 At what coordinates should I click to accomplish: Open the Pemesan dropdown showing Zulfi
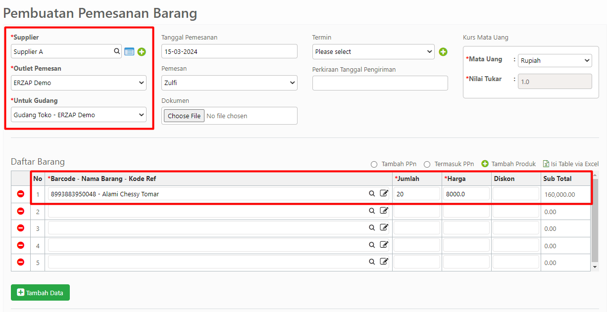click(x=229, y=83)
